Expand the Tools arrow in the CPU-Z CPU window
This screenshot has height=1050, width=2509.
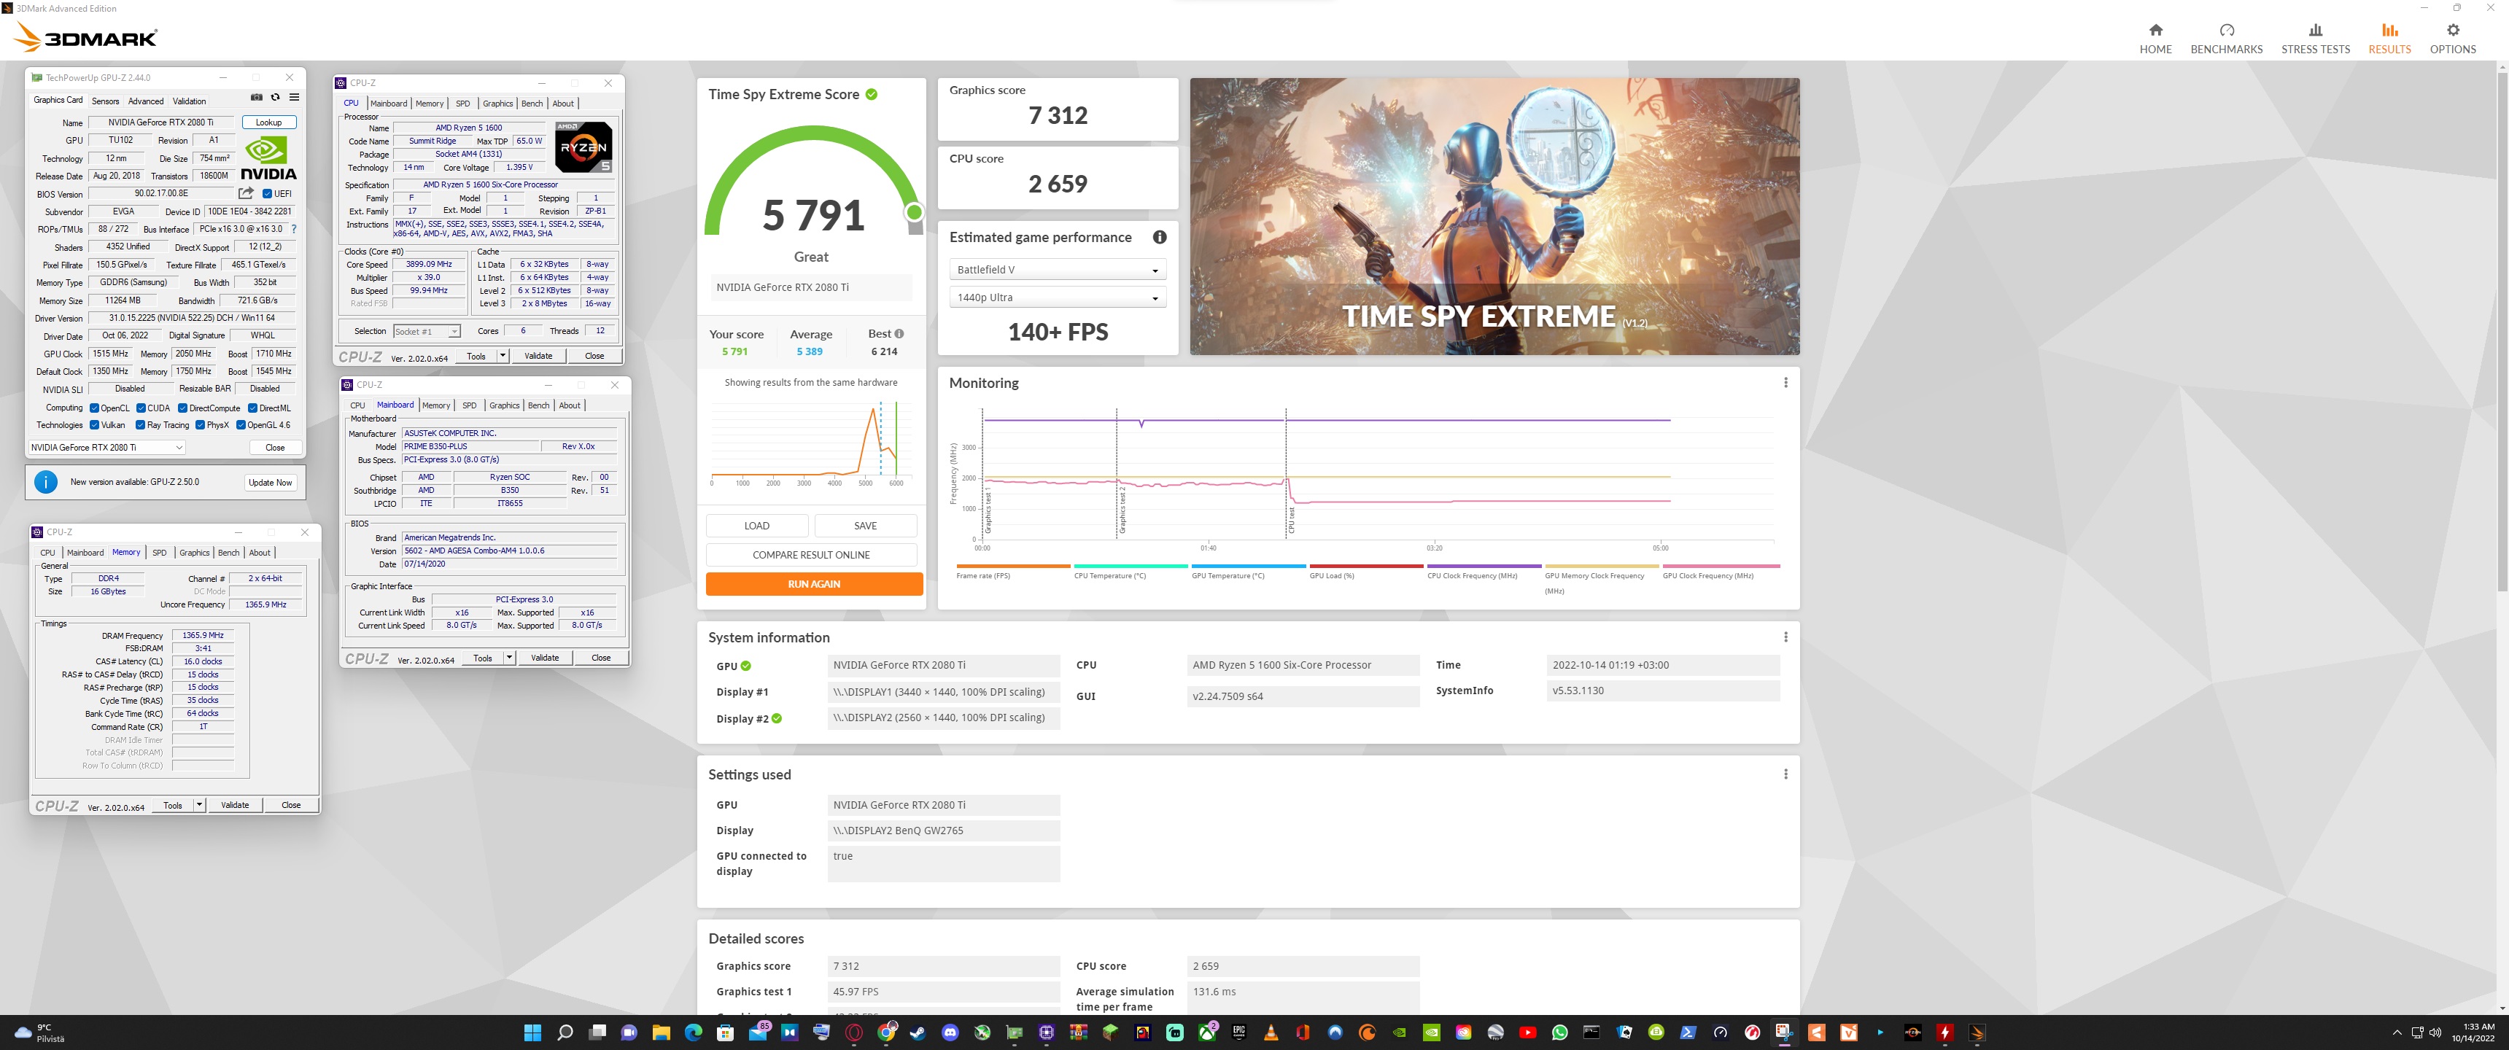(503, 356)
